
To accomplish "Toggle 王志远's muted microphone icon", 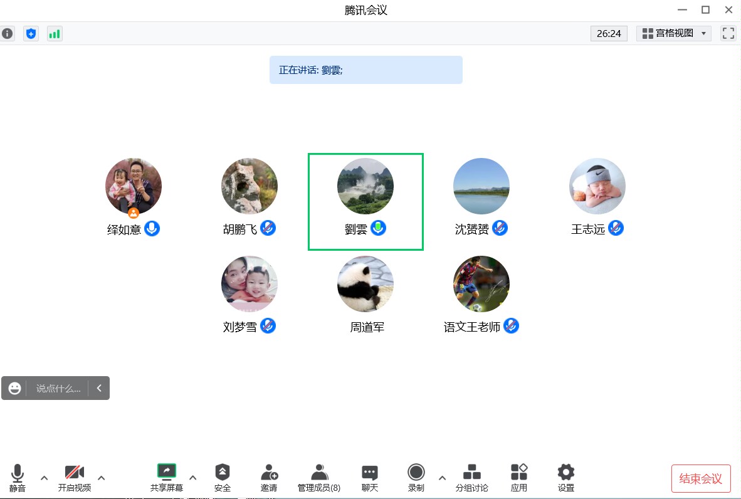I will click(616, 228).
